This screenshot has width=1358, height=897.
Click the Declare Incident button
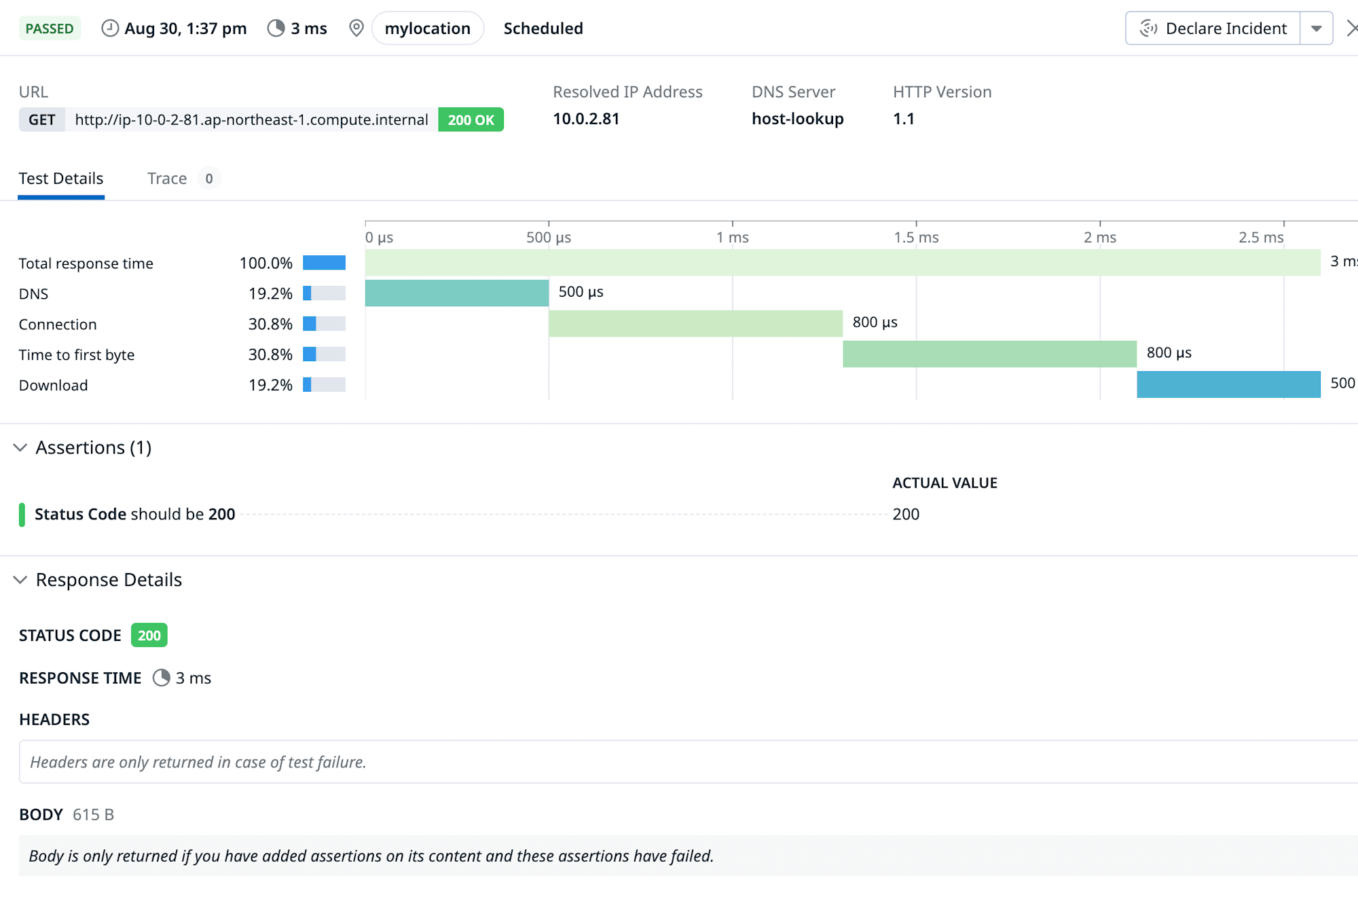1213,29
